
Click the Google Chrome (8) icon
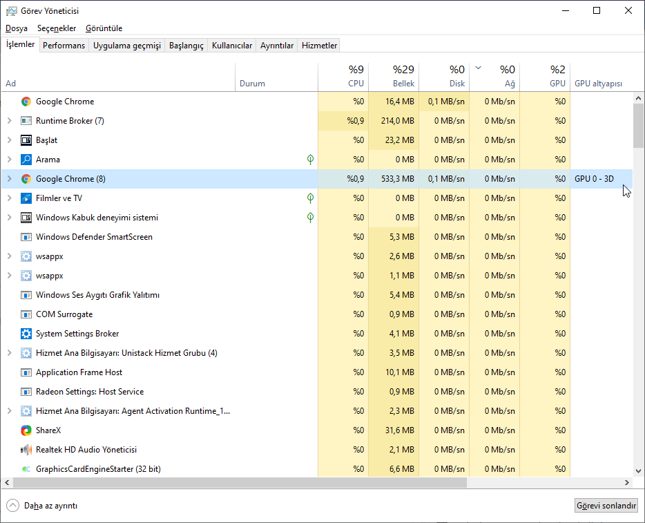[26, 179]
